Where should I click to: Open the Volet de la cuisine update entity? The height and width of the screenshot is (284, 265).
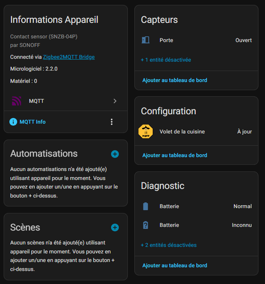point(196,132)
